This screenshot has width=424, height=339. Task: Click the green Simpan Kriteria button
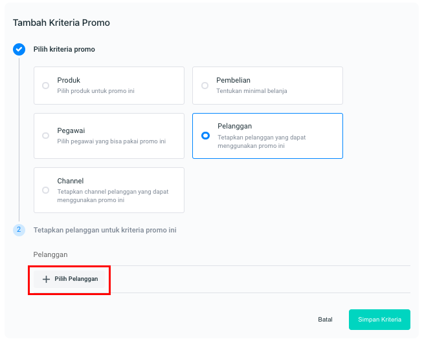[379, 320]
